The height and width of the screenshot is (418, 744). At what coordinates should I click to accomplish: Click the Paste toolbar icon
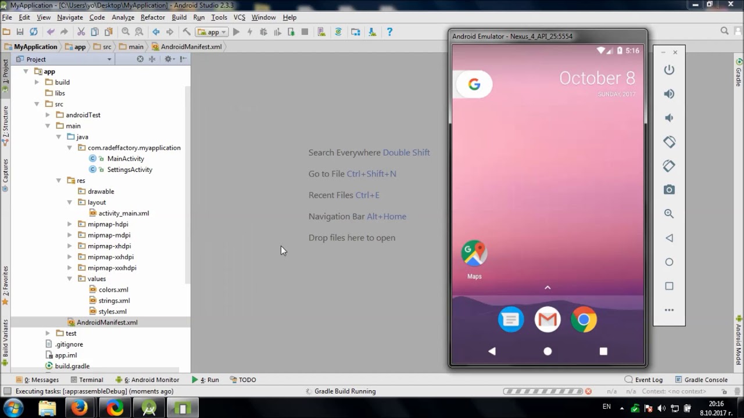(x=109, y=32)
